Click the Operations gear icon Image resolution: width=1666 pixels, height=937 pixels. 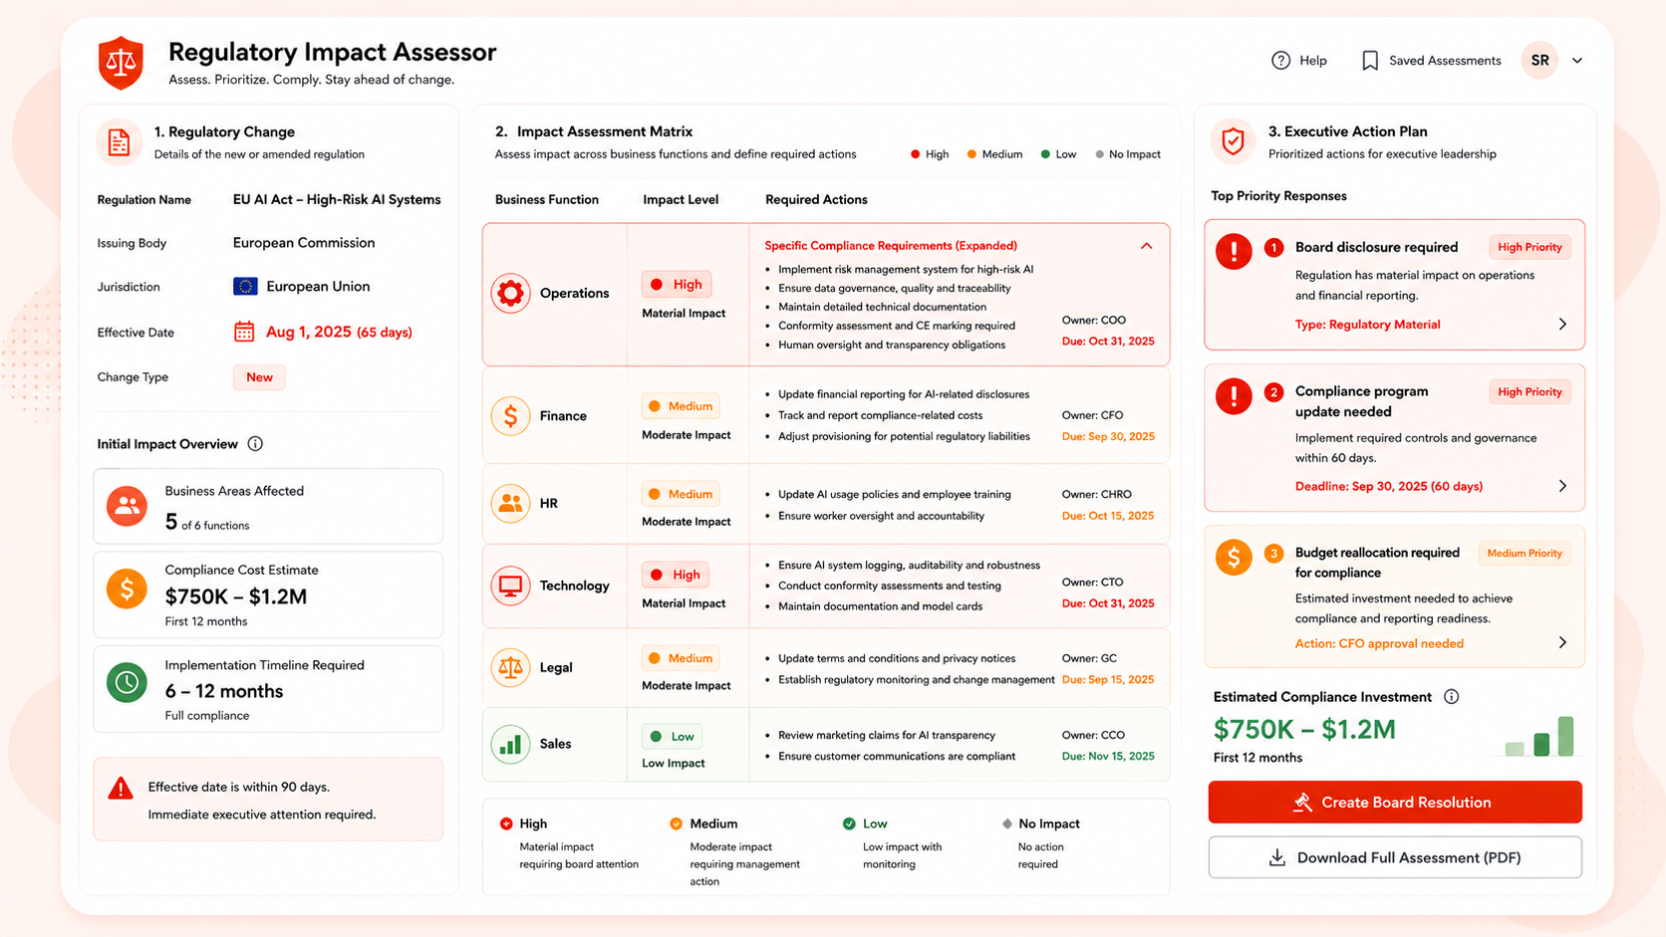click(510, 293)
